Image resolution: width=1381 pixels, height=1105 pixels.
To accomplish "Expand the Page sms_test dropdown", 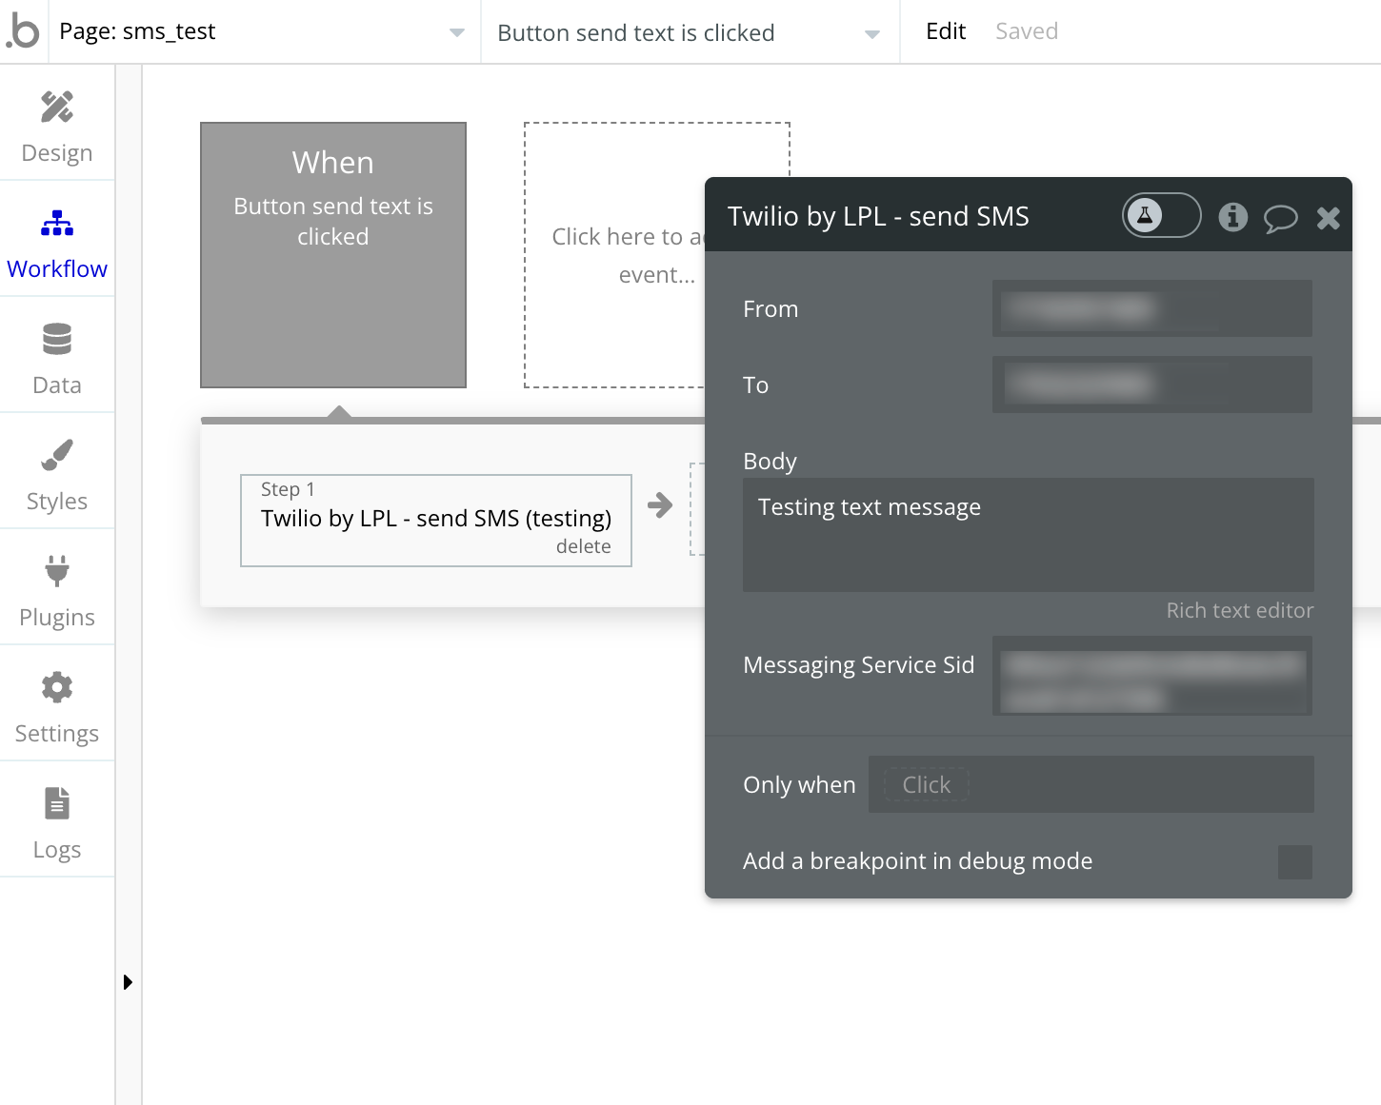I will click(456, 32).
